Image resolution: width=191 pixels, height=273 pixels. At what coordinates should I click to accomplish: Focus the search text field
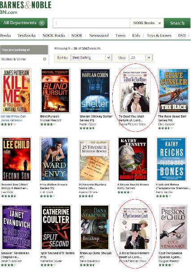(92, 23)
